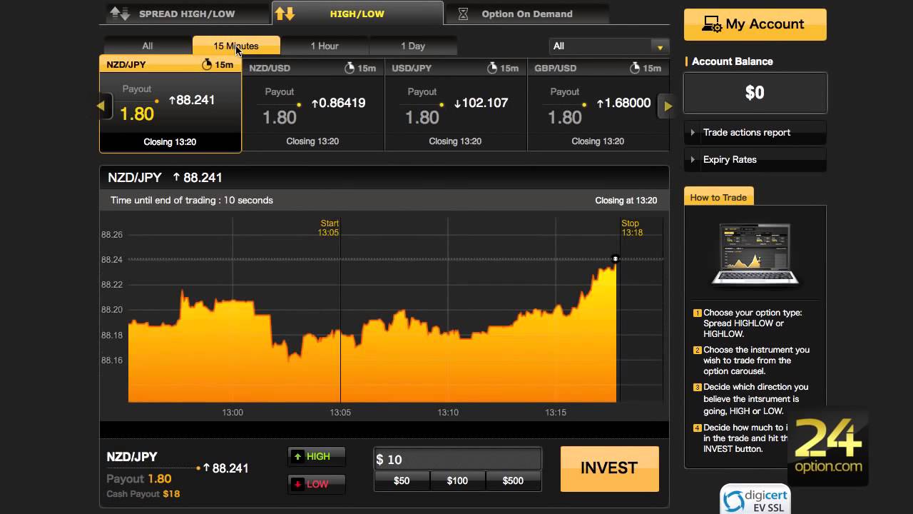Screen dimensions: 913x514
Task: Filter options by 1 Hour expiry
Action: (x=325, y=46)
